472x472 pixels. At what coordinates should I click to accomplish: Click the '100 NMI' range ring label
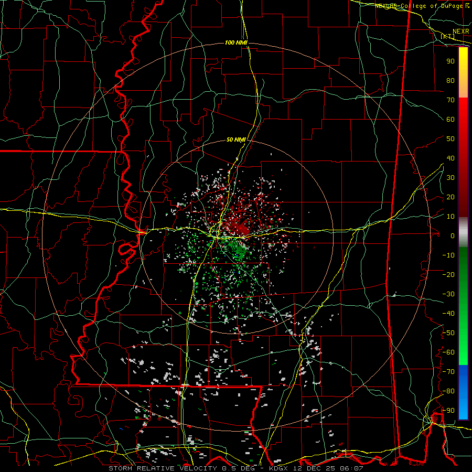[x=236, y=43]
